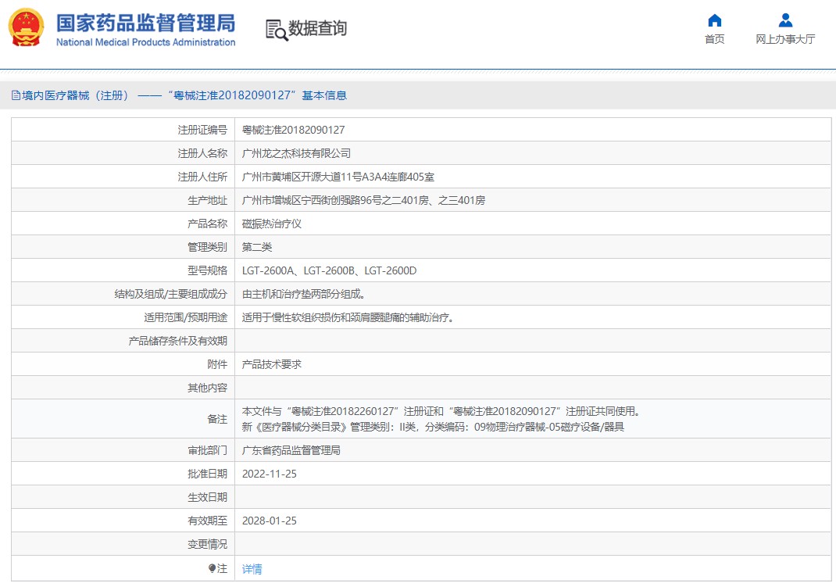Click the national emblem logo
The height and width of the screenshot is (587, 836).
pyautogui.click(x=27, y=28)
